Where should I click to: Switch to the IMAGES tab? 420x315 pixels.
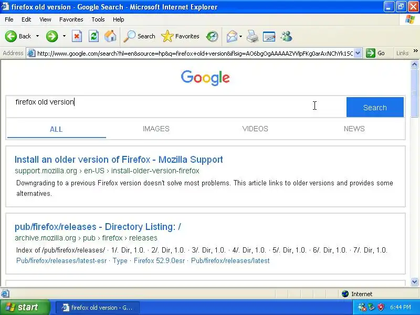click(156, 129)
